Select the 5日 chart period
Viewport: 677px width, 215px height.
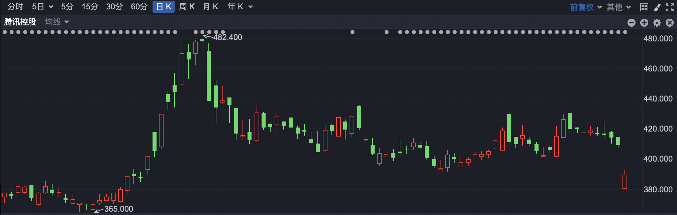click(x=38, y=7)
